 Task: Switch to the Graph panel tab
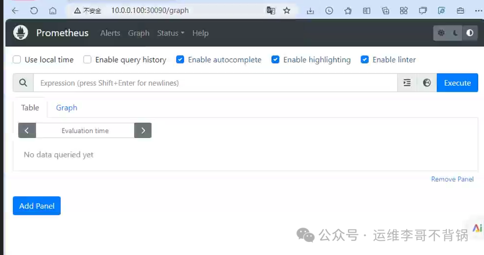click(x=67, y=108)
